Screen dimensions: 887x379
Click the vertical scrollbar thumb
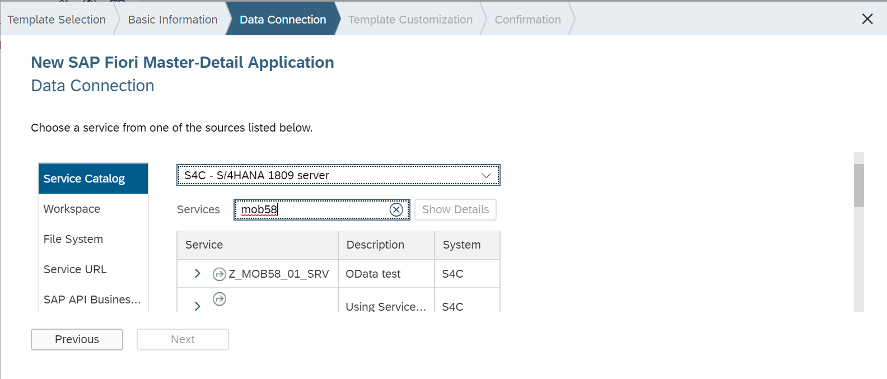tap(859, 185)
